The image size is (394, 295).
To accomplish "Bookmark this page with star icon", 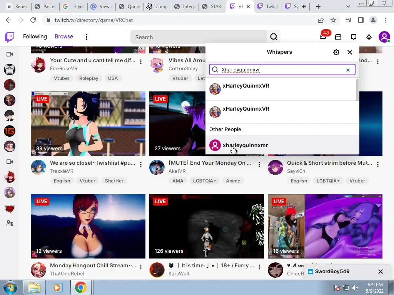I will point(333,20).
